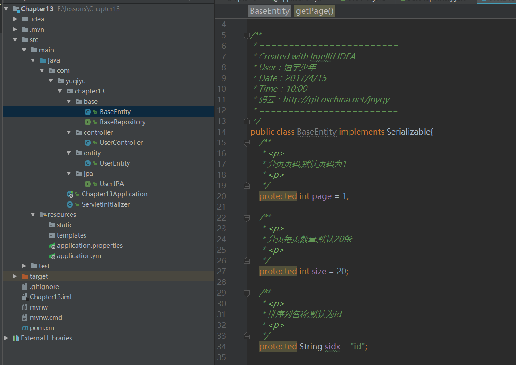Select application.properties in project tree
516x365 pixels.
pyautogui.click(x=90, y=246)
